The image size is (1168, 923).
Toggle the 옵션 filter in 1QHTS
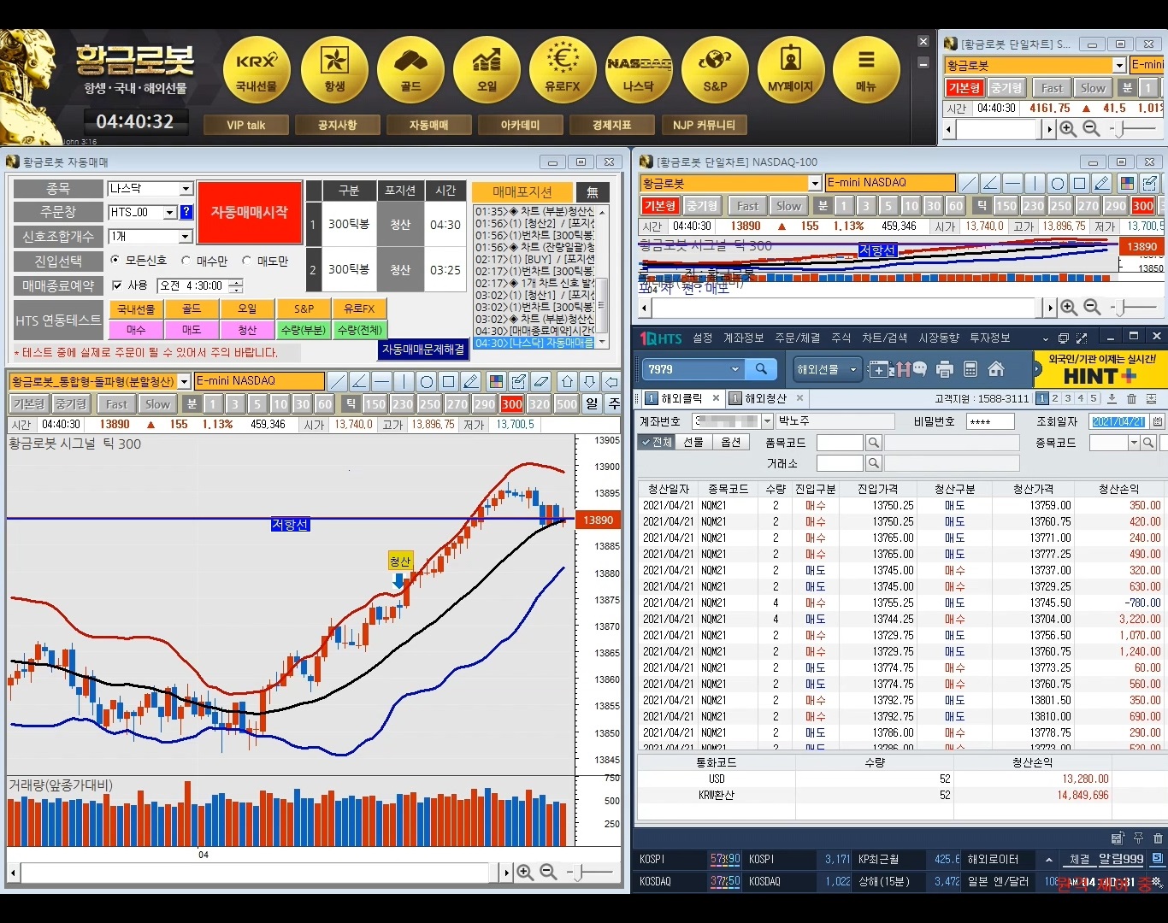pos(730,442)
